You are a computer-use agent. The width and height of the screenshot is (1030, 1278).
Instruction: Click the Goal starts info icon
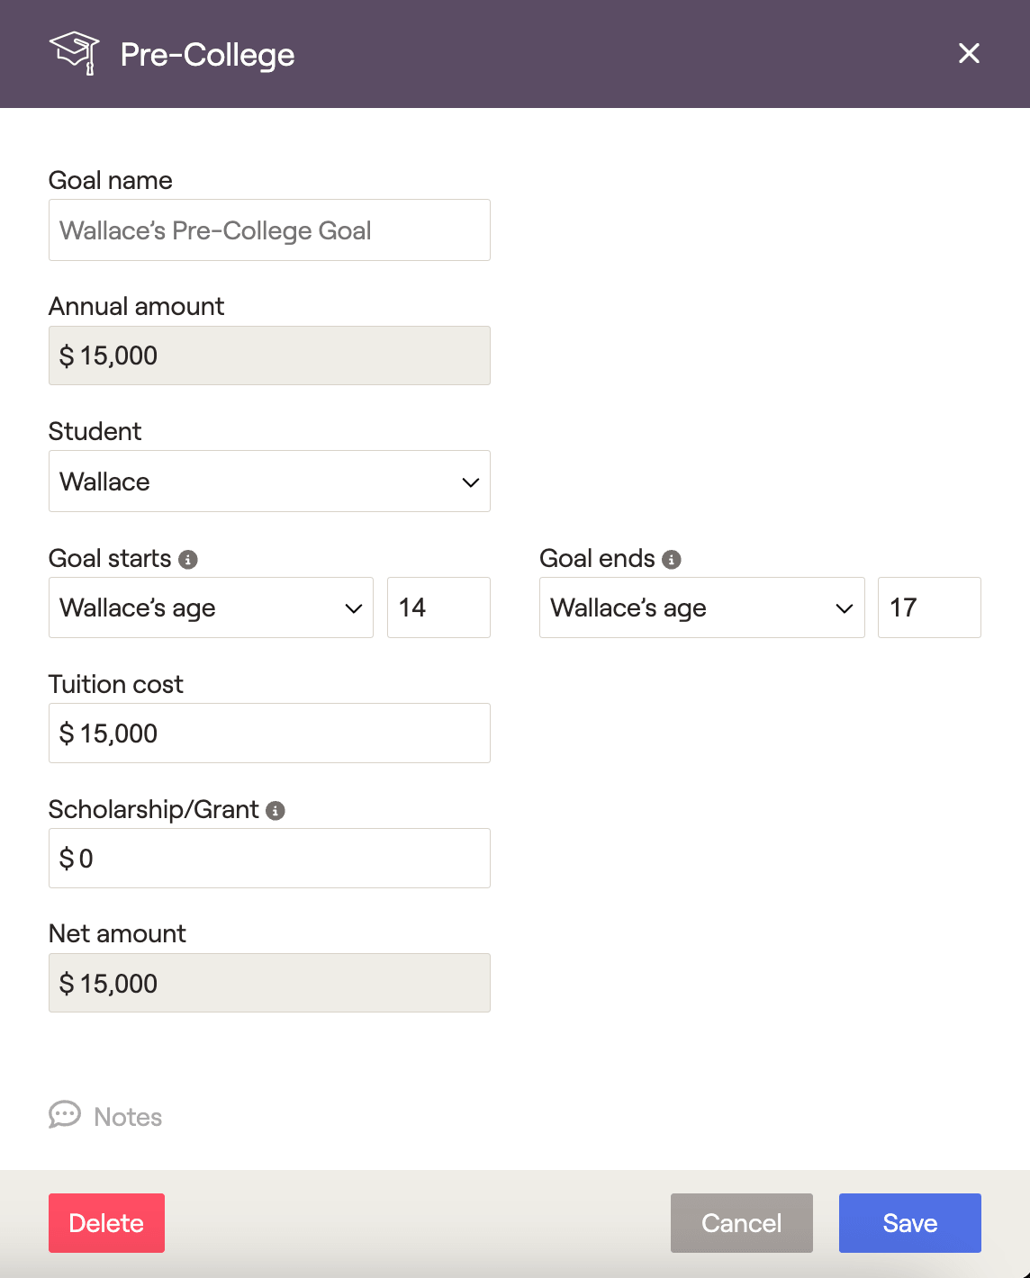click(x=188, y=560)
